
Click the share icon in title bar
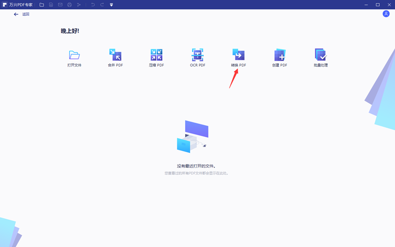[79, 4]
